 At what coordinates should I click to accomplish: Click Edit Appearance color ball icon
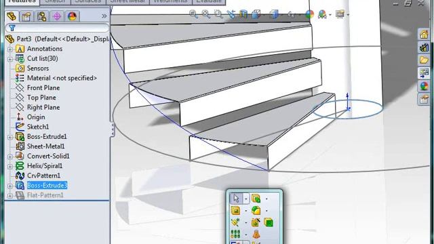click(309, 14)
